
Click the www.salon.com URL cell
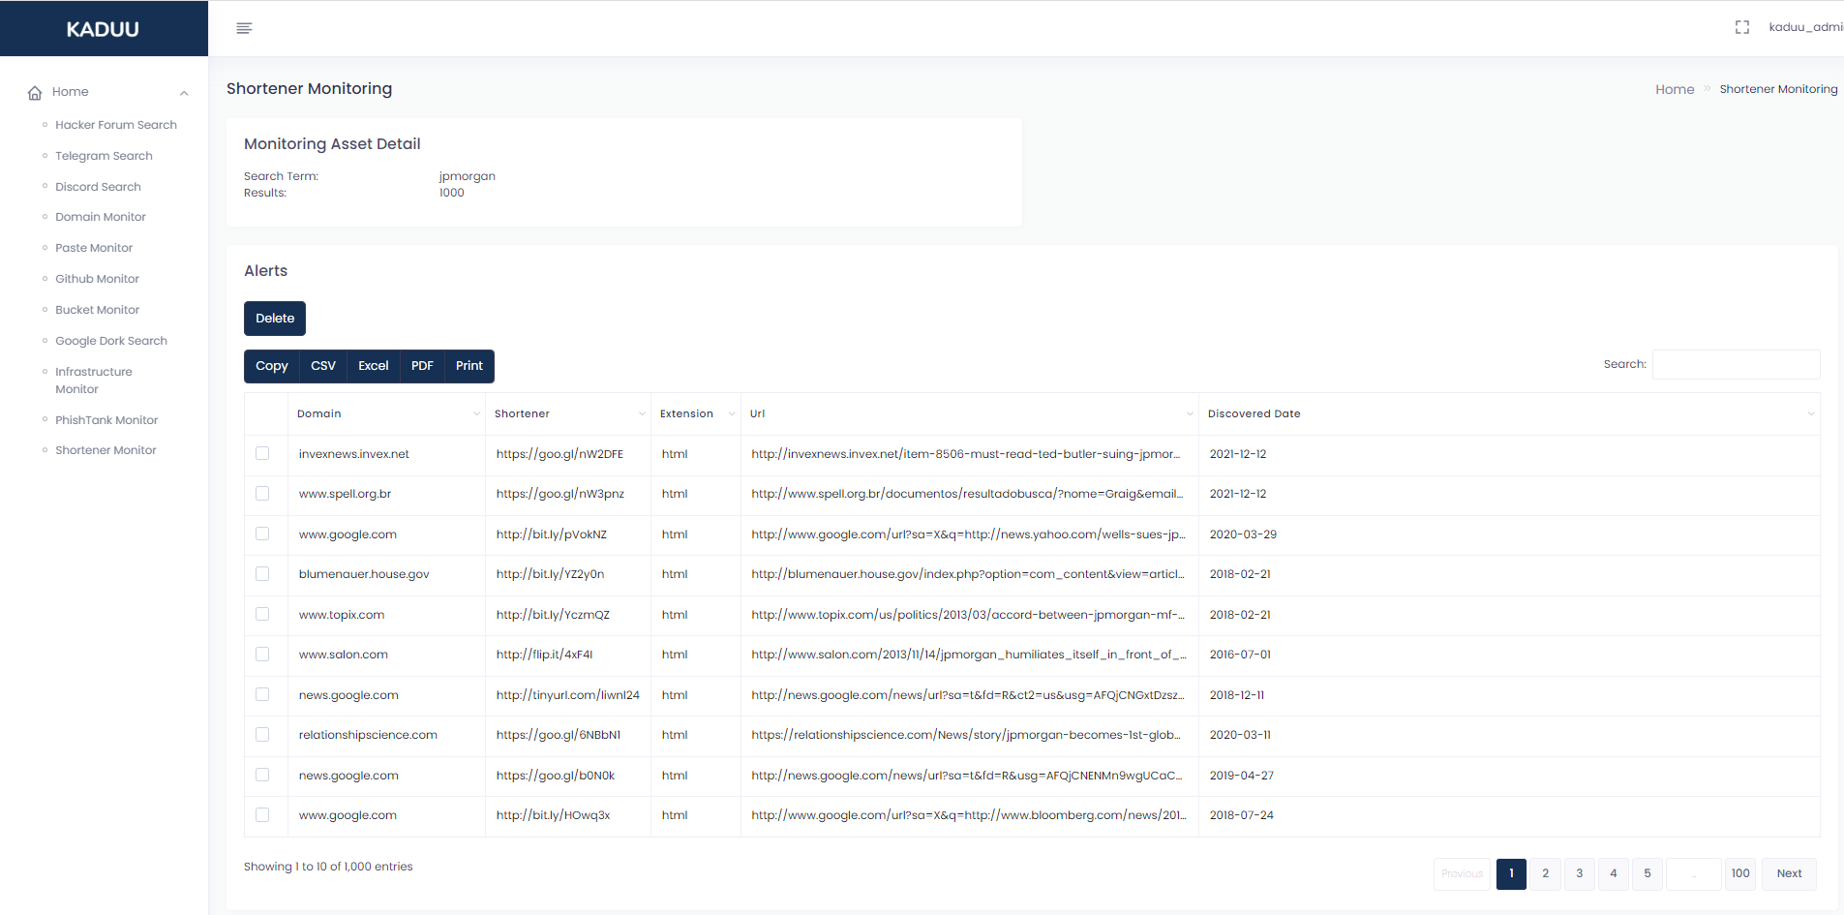coord(969,655)
